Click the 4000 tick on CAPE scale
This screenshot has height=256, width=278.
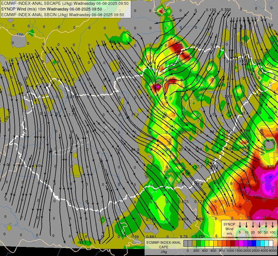pos(264,251)
